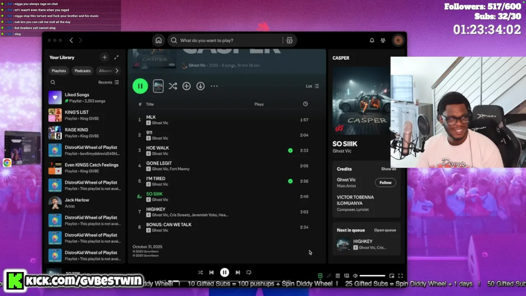The width and height of the screenshot is (526, 296).
Task: Open the Browse icon in search bar
Action: [x=289, y=40]
